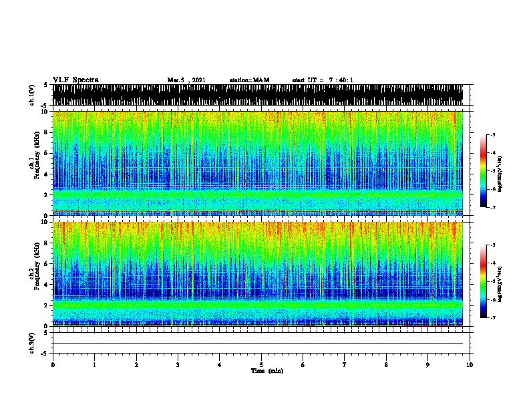Click the time axis tick "10"
The image size is (529, 409).
470,364
